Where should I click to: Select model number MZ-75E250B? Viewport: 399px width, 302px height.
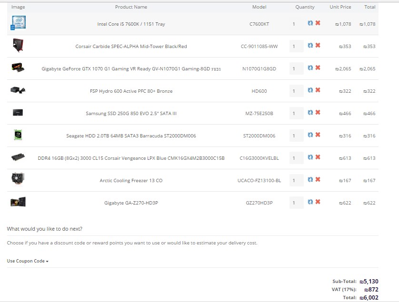tap(259, 114)
